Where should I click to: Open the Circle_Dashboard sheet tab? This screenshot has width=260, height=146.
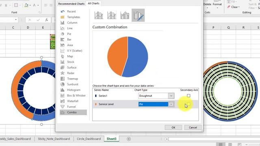coord(89,139)
